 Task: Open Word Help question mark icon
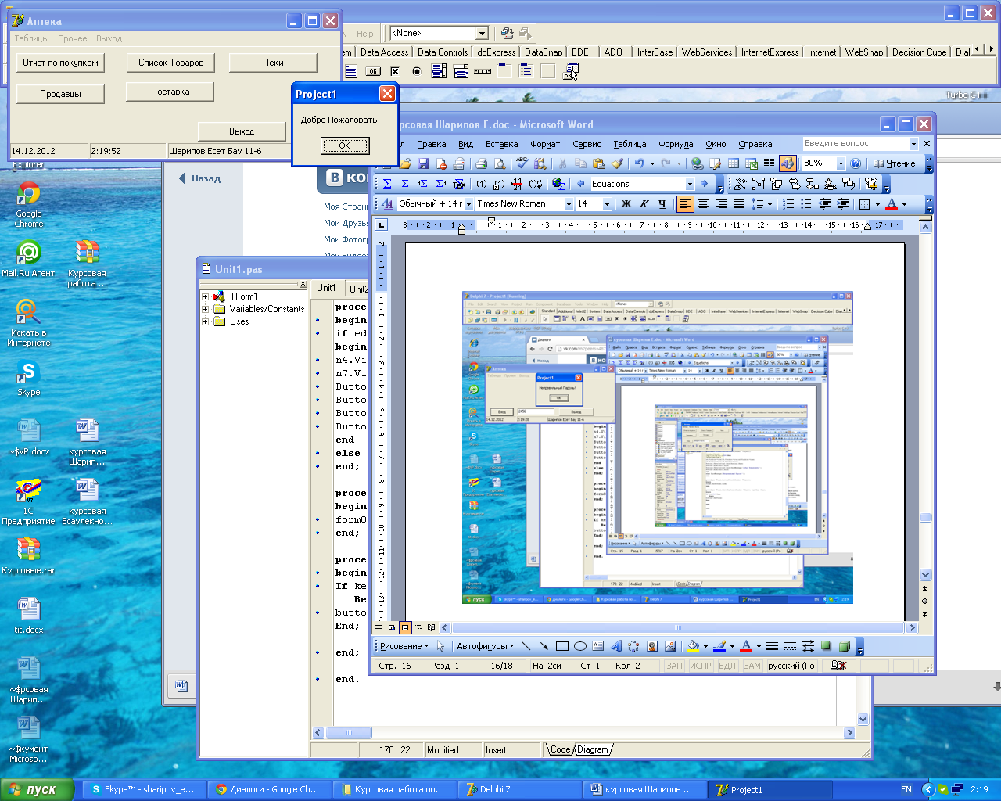pos(856,163)
